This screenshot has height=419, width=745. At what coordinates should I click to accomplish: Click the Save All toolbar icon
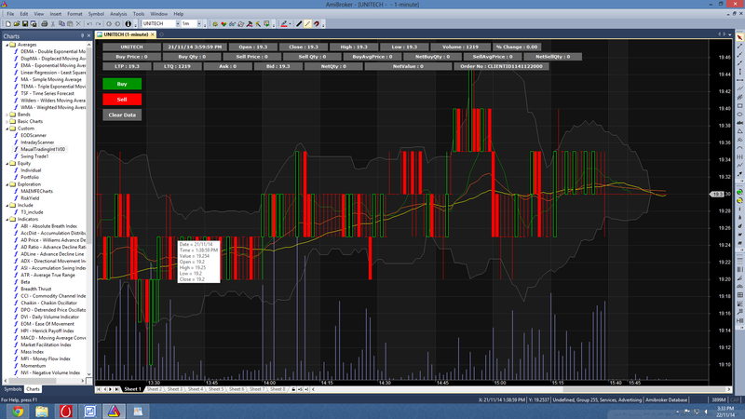(34, 23)
